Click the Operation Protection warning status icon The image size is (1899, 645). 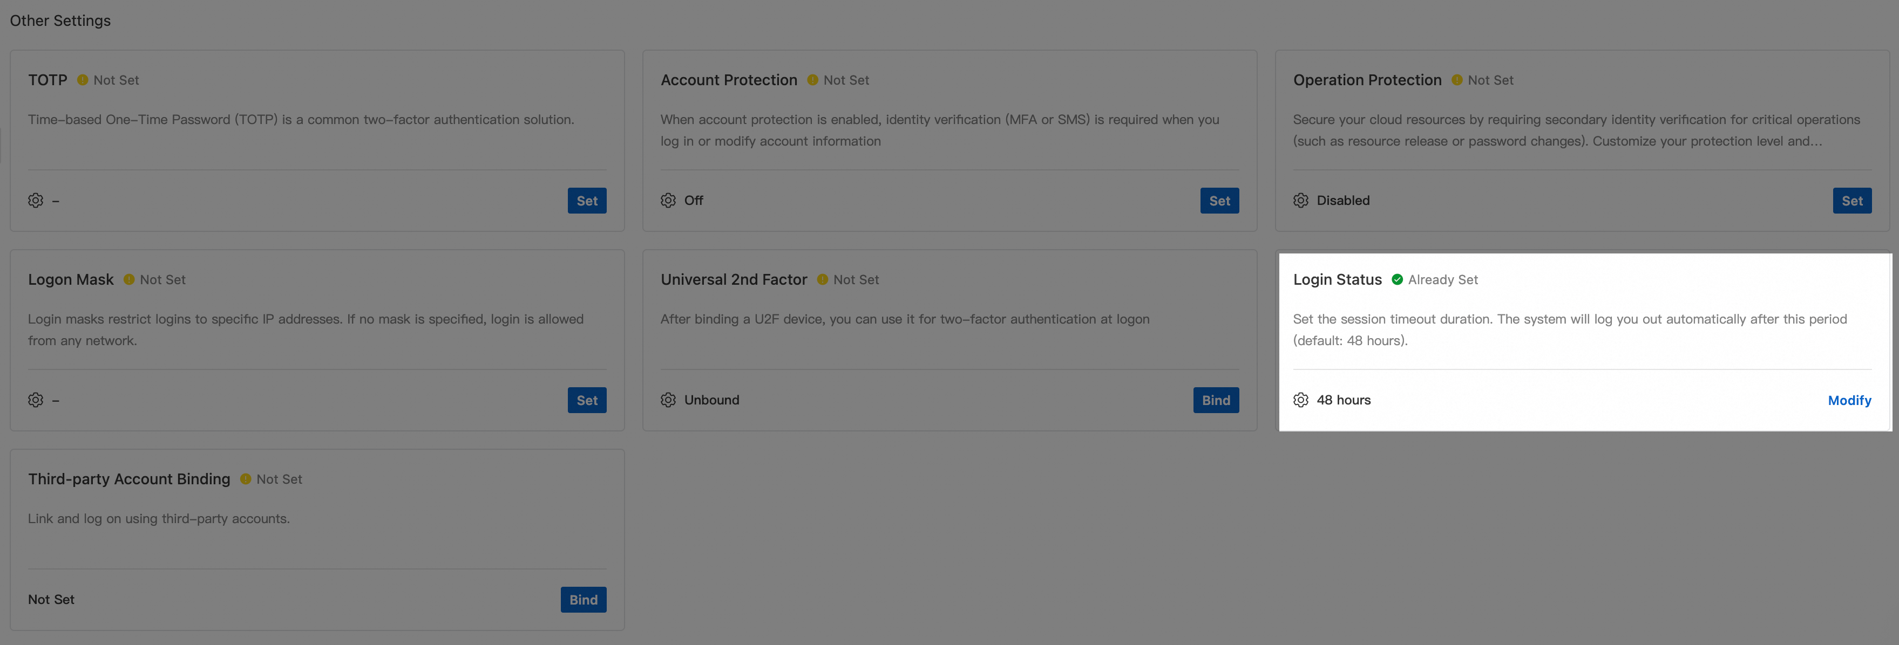[1457, 79]
